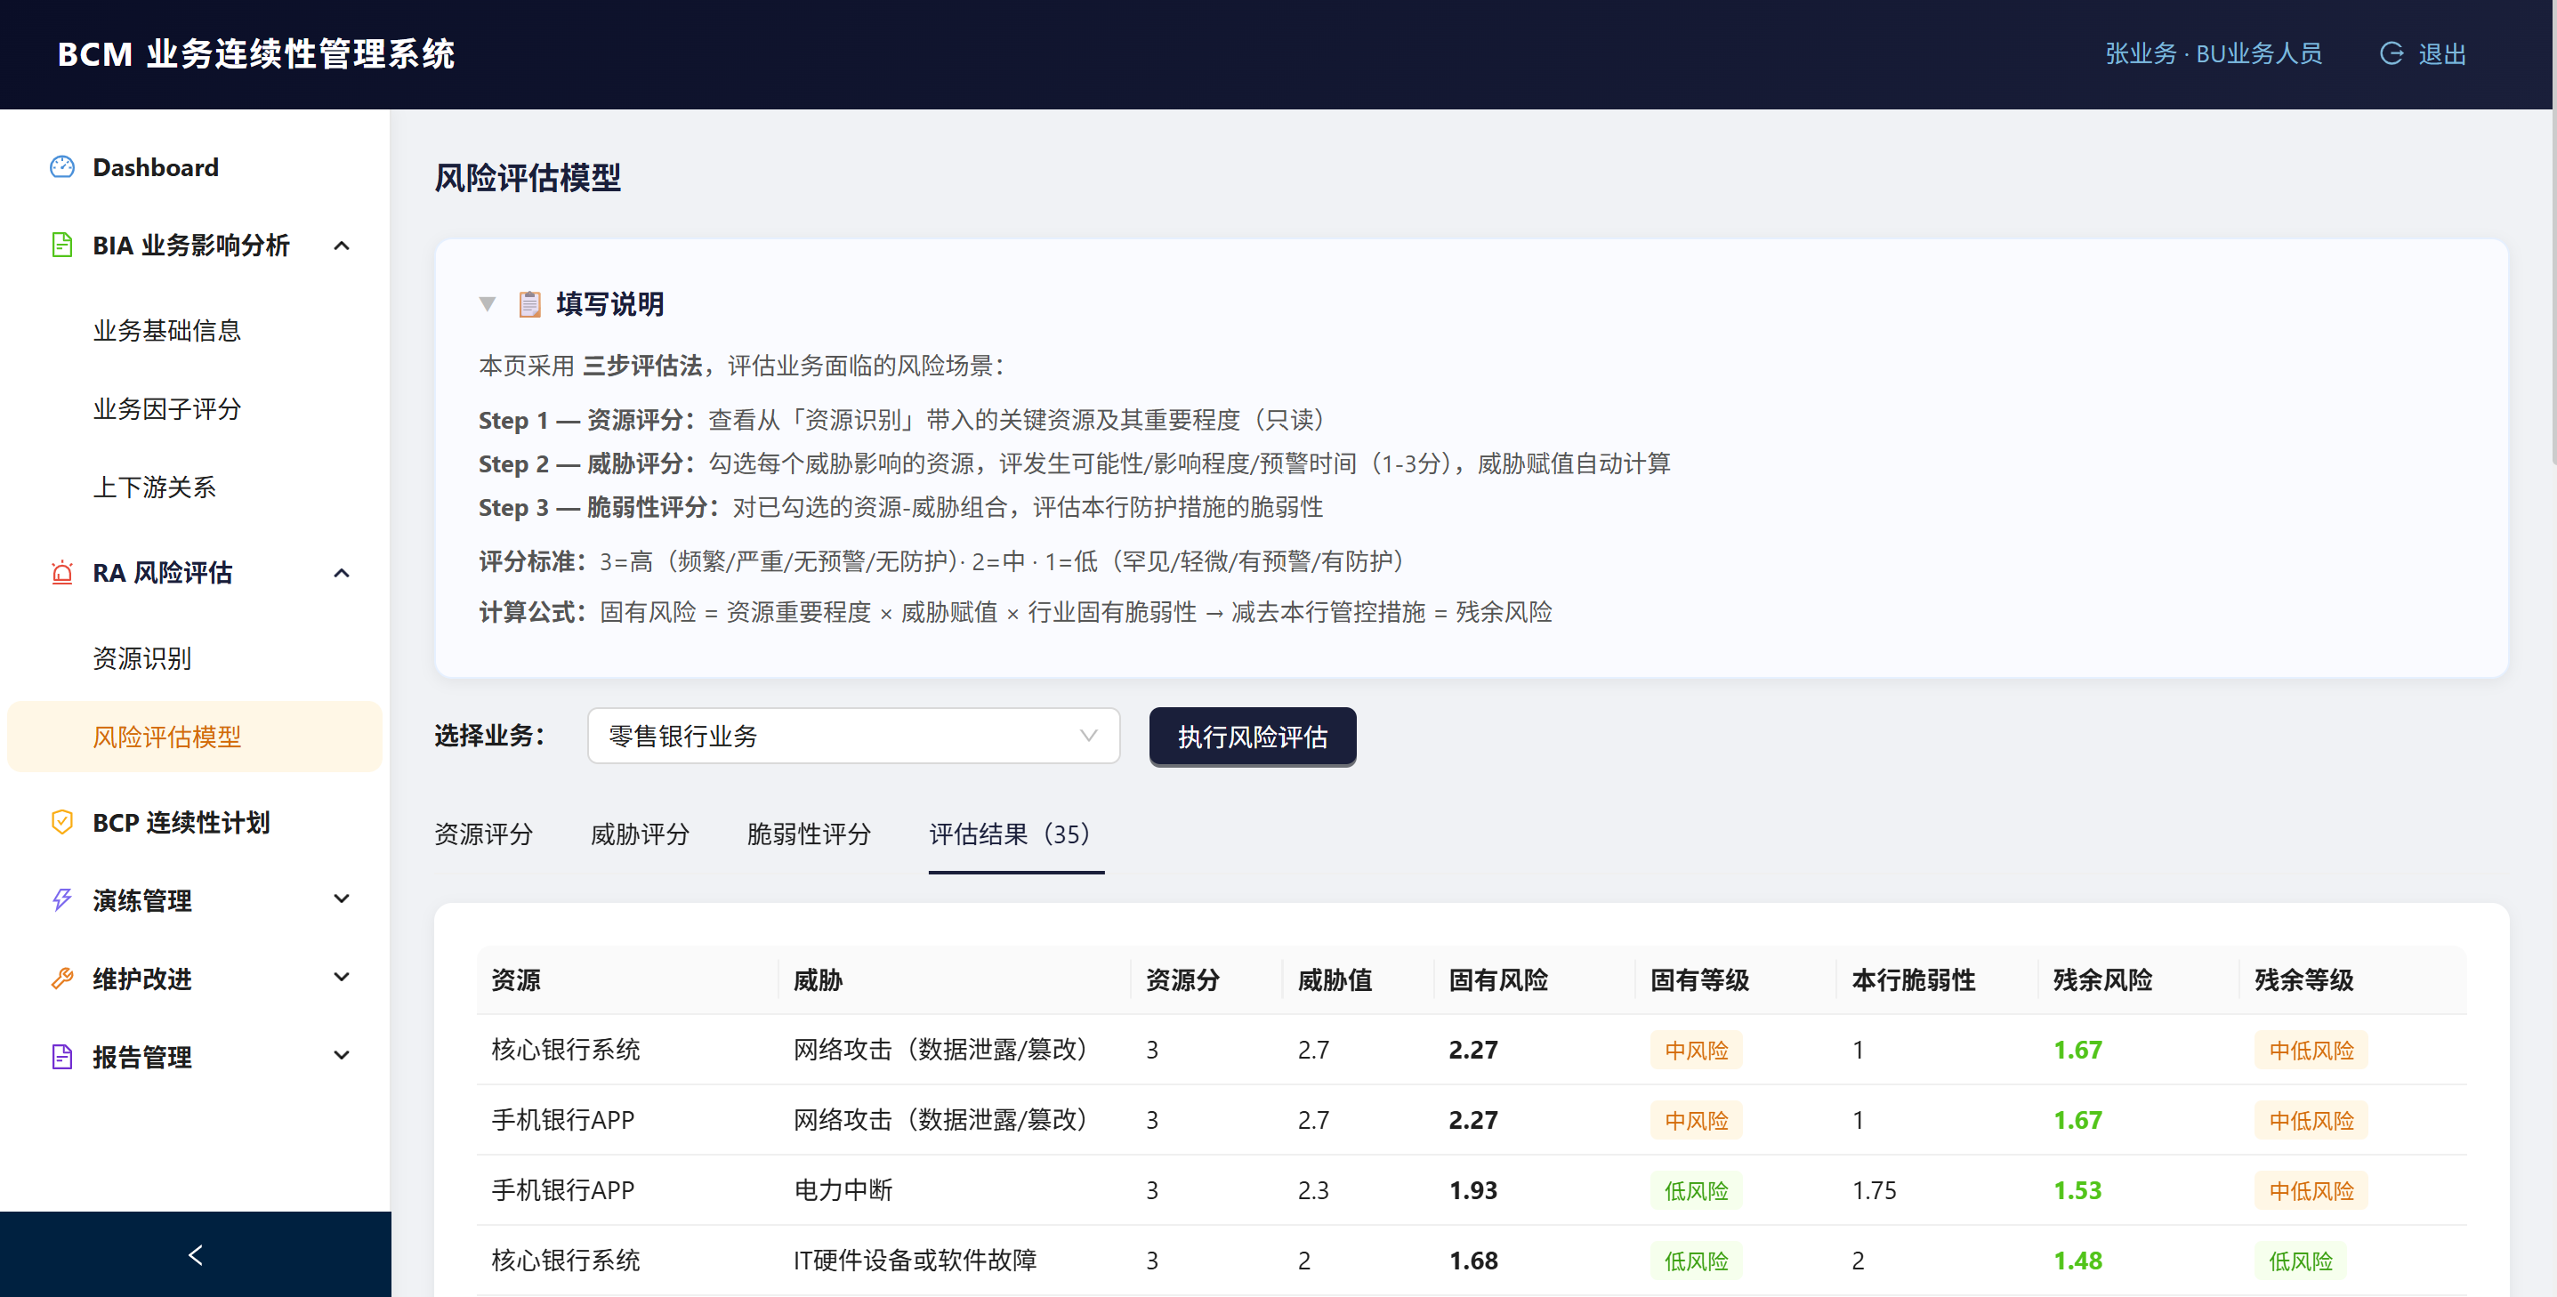Viewport: 2557px width, 1297px height.
Task: Click the 1.93 inherent risk value
Action: pyautogui.click(x=1473, y=1190)
